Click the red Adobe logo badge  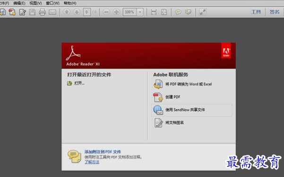point(226,51)
